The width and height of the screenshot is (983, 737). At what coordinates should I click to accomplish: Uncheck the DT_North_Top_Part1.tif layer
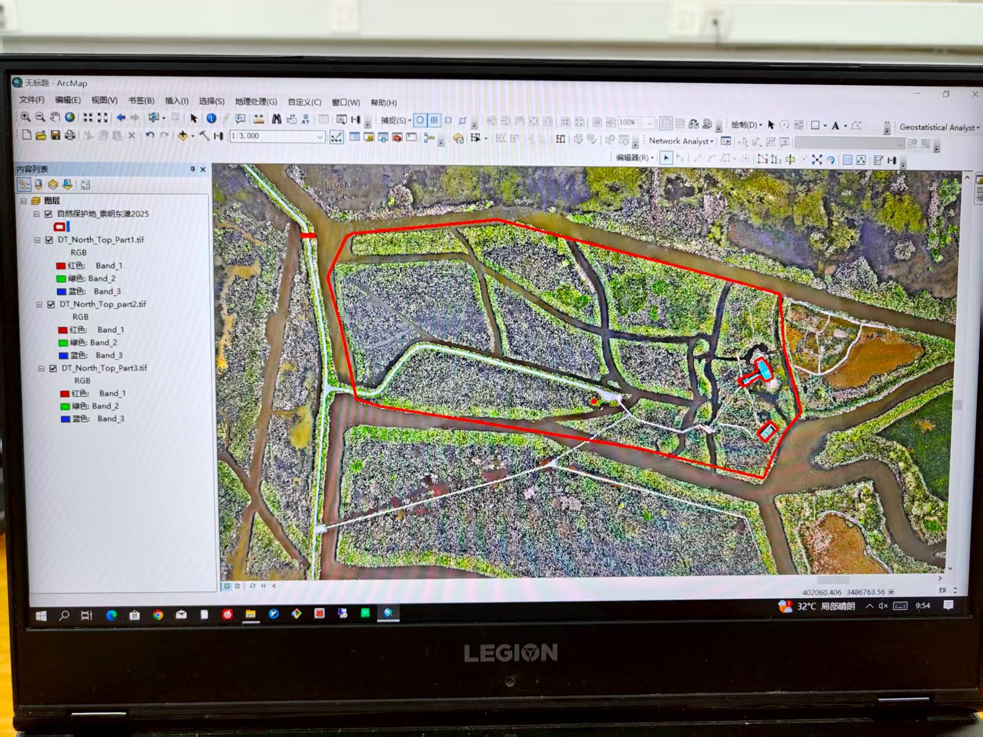[50, 240]
